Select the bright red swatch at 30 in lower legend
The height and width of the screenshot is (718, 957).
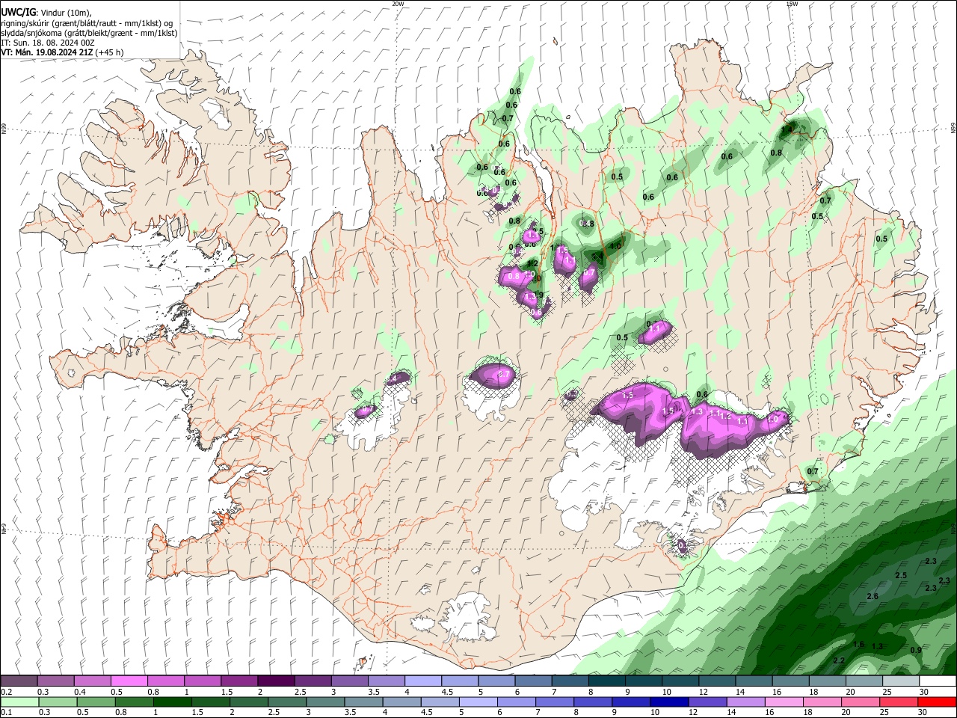pos(937,702)
